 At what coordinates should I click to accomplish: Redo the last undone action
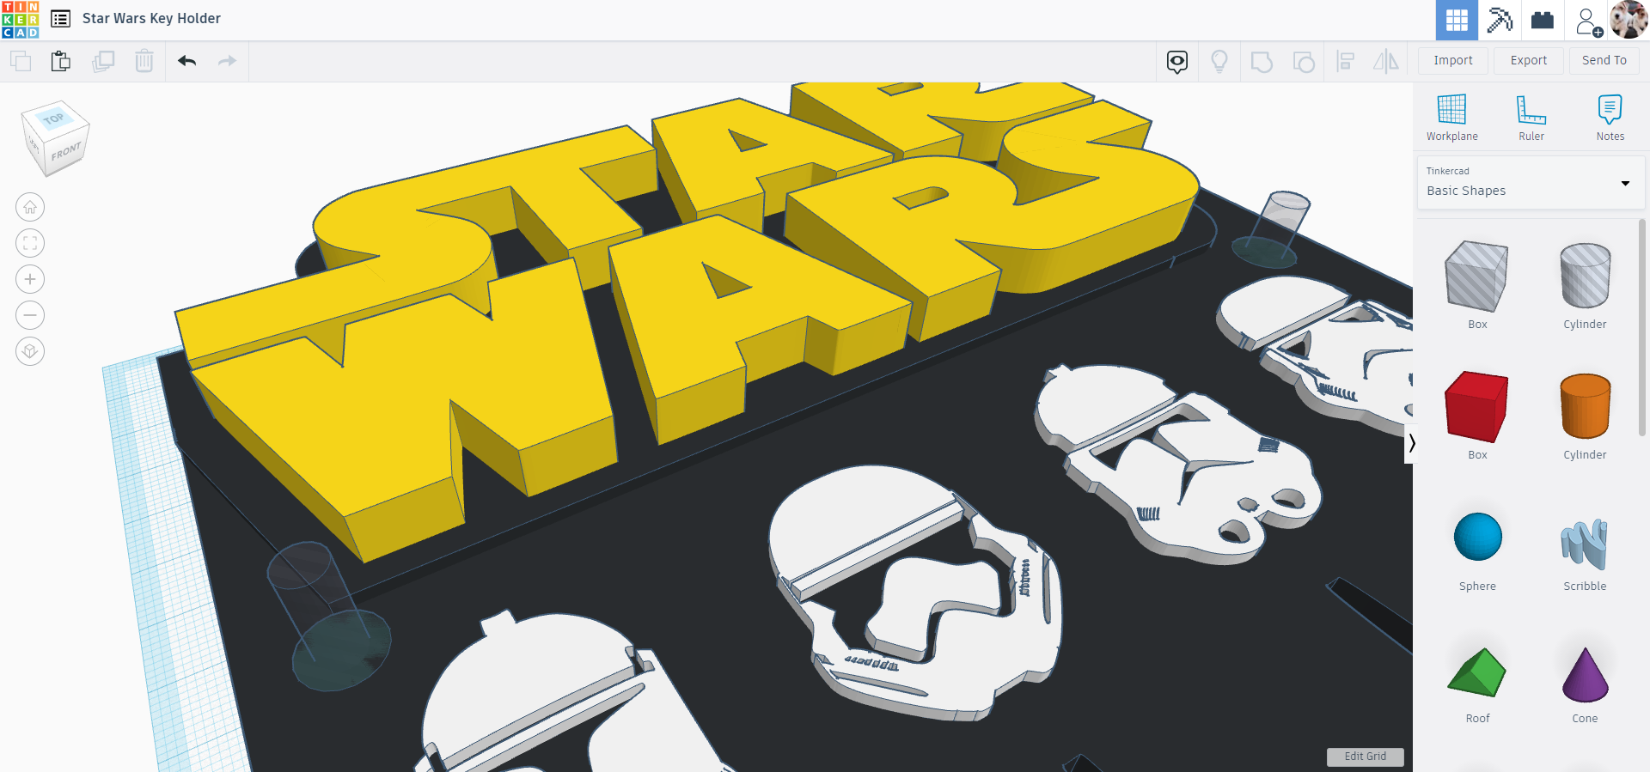pos(227,61)
